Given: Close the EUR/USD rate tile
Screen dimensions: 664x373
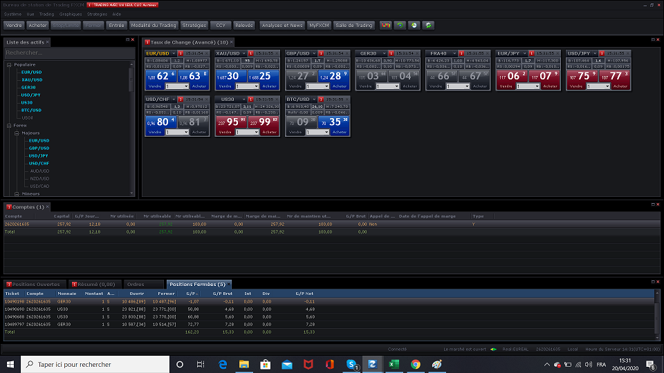Looking at the screenshot, I should (207, 53).
